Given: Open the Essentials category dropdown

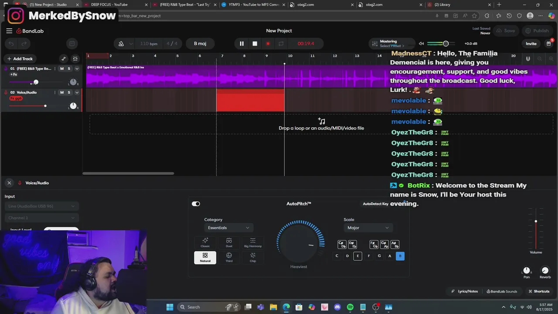Looking at the screenshot, I should point(228,228).
